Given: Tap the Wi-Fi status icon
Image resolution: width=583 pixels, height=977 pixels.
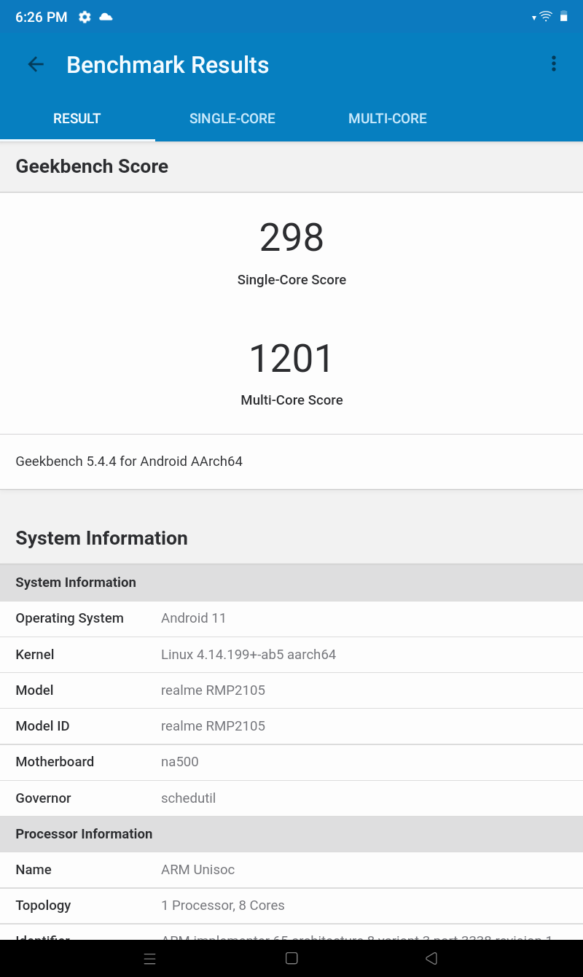Looking at the screenshot, I should pyautogui.click(x=545, y=17).
